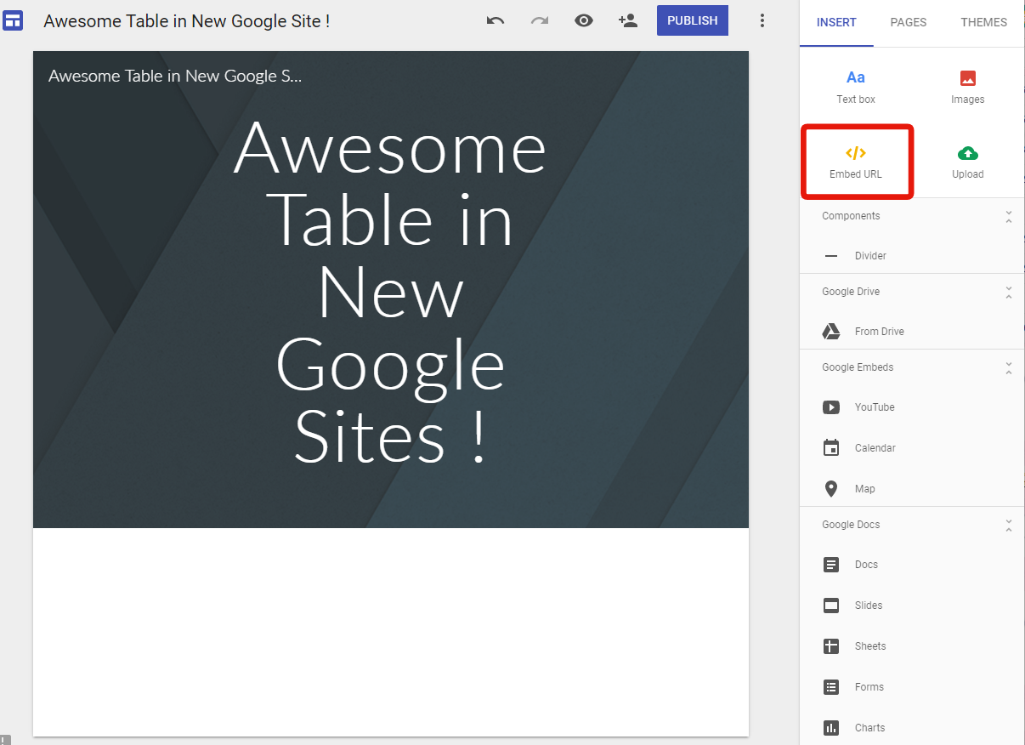Click the Upload option
This screenshot has height=745, width=1025.
pos(968,162)
